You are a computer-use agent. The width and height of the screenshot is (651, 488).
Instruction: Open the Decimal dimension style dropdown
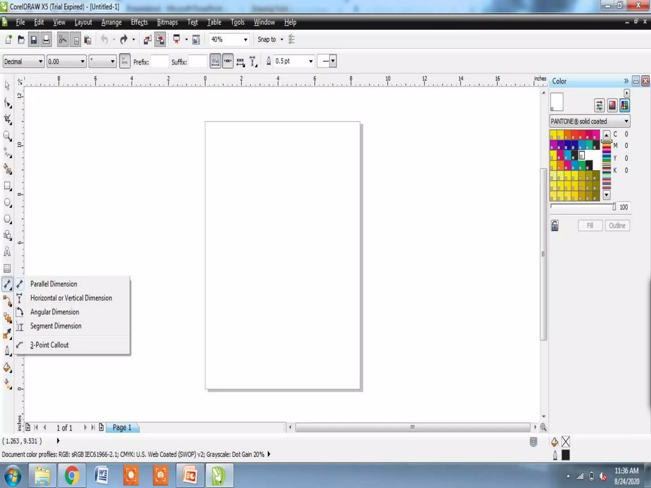point(41,61)
